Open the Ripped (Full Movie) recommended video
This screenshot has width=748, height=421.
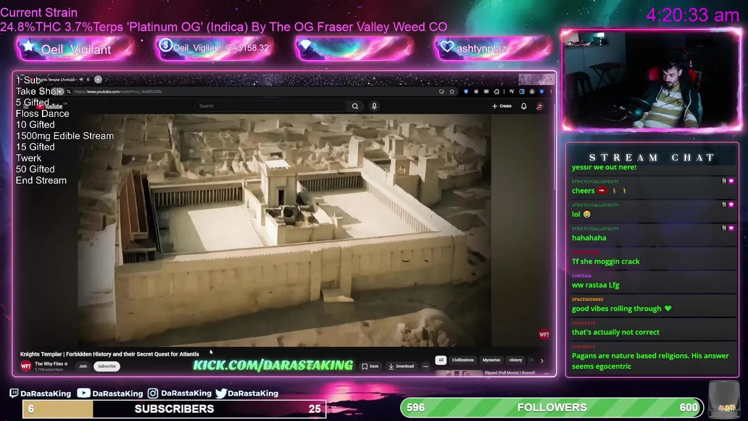pyautogui.click(x=510, y=372)
